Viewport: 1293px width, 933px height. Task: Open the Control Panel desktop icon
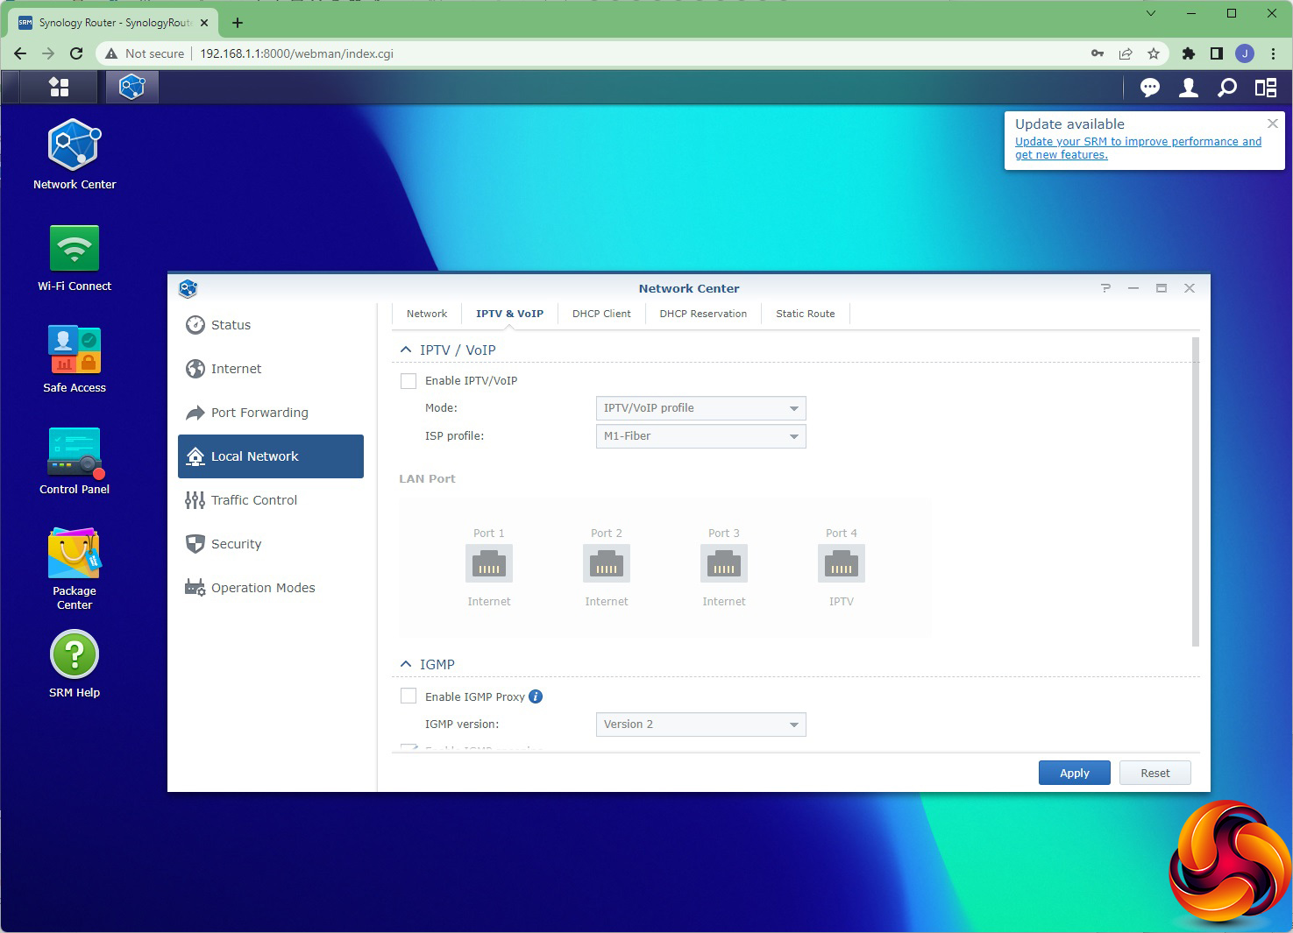click(x=75, y=461)
